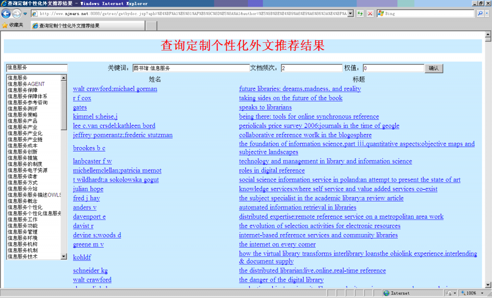Click the keyword list scrollbar thumb
The image size is (492, 298).
[x=64, y=105]
